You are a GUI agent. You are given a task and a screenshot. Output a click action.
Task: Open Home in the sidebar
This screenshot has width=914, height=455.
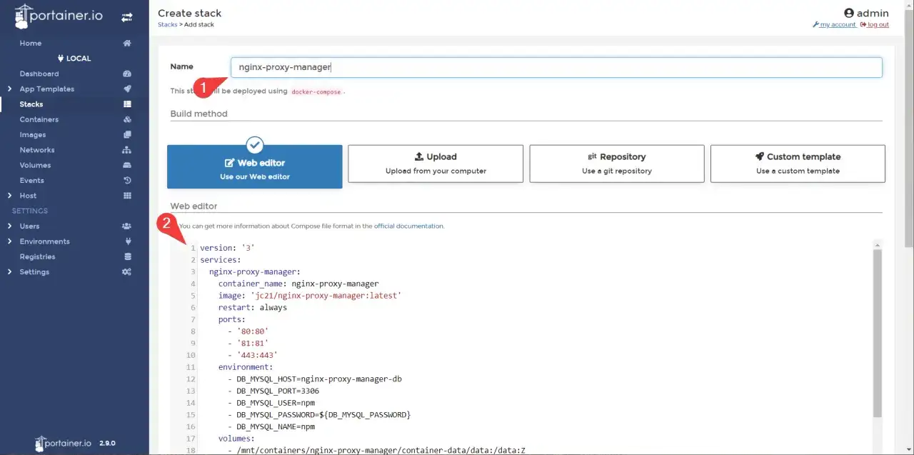(31, 43)
